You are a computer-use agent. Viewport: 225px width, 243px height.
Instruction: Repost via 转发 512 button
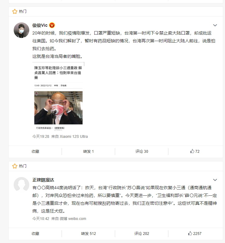point(88,234)
